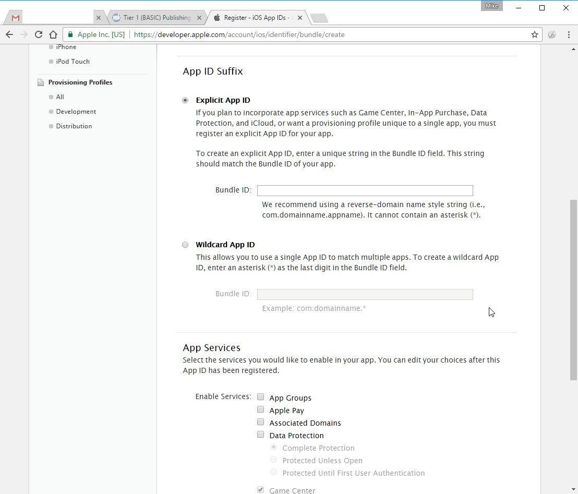This screenshot has height=494, width=578.
Task: Click the page vertical scrollbar thumb
Action: (x=573, y=290)
